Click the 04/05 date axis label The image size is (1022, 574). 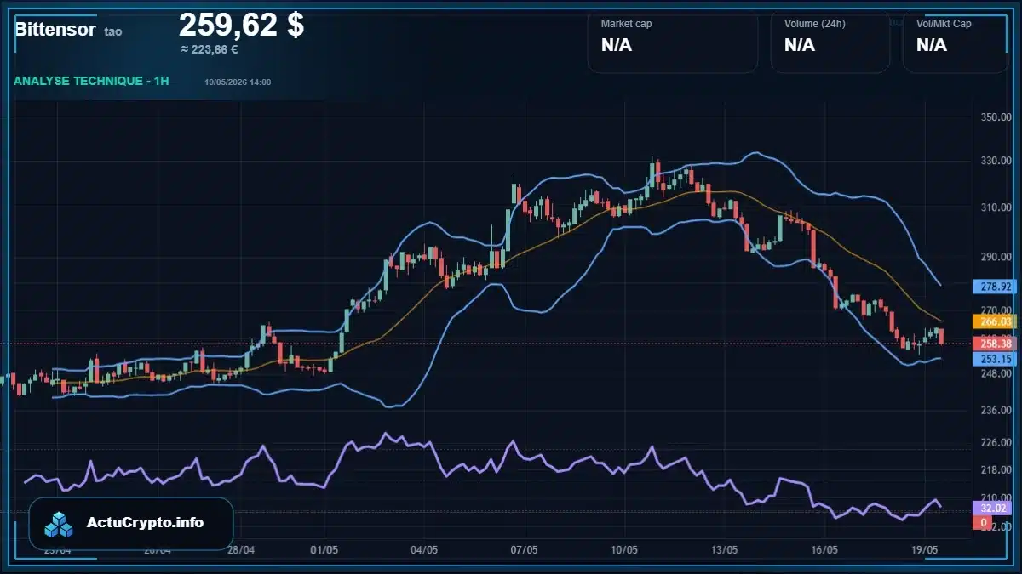click(x=423, y=550)
